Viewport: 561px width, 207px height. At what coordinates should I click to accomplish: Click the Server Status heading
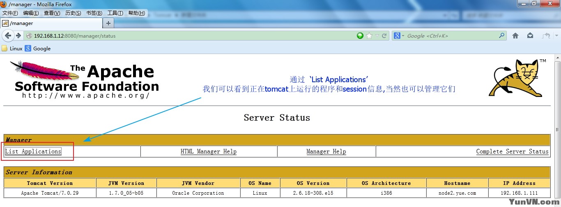[x=277, y=118]
